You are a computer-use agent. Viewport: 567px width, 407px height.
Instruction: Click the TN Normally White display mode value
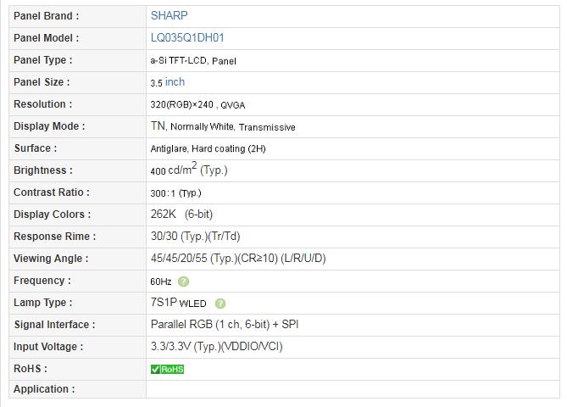pos(223,126)
